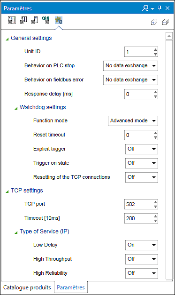This screenshot has width=175, height=295.
Task: Open the search icon in title bar
Action: coord(145,8)
